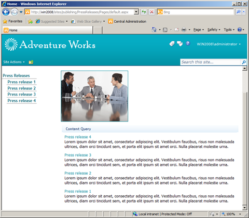Click the site search magnifier icon

(x=244, y=62)
